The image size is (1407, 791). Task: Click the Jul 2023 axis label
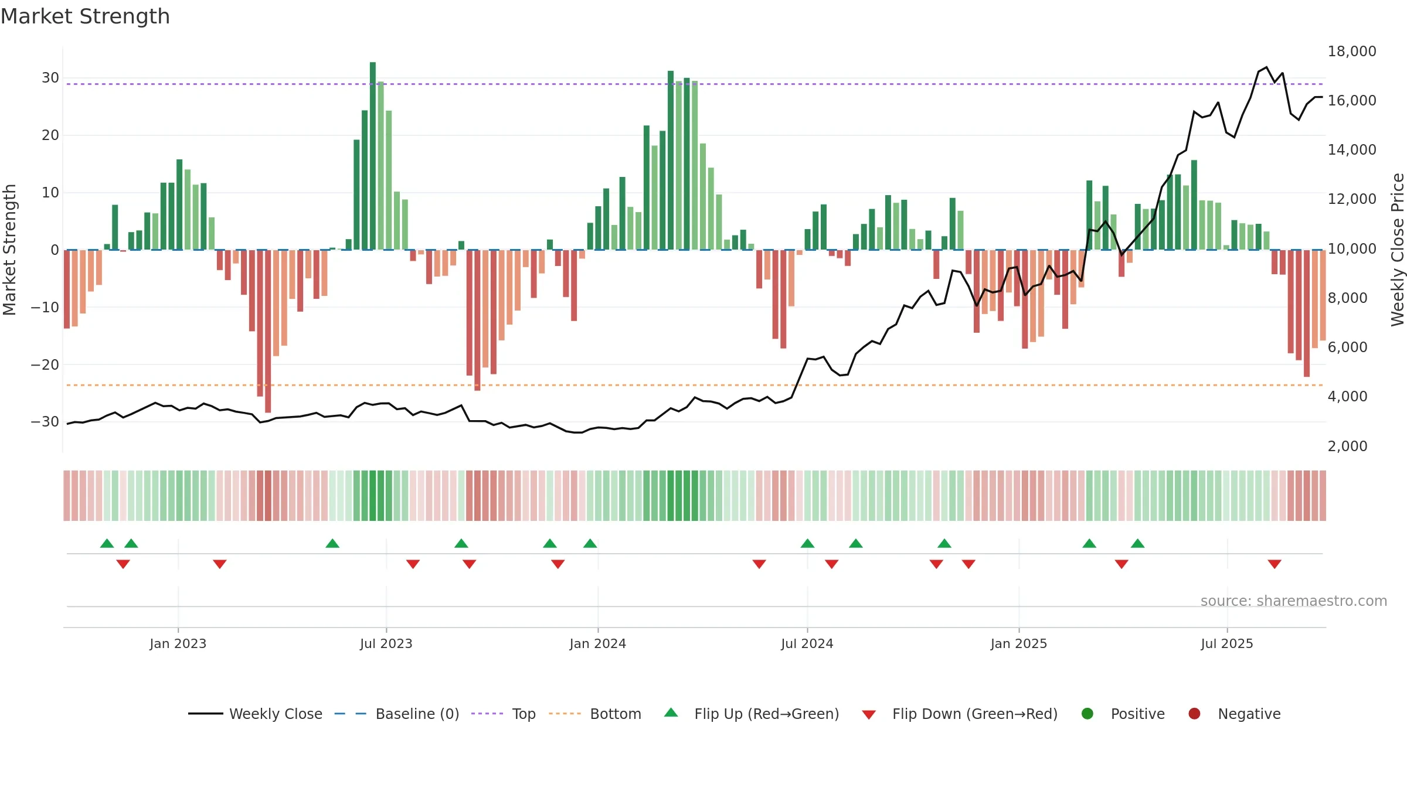(x=386, y=643)
